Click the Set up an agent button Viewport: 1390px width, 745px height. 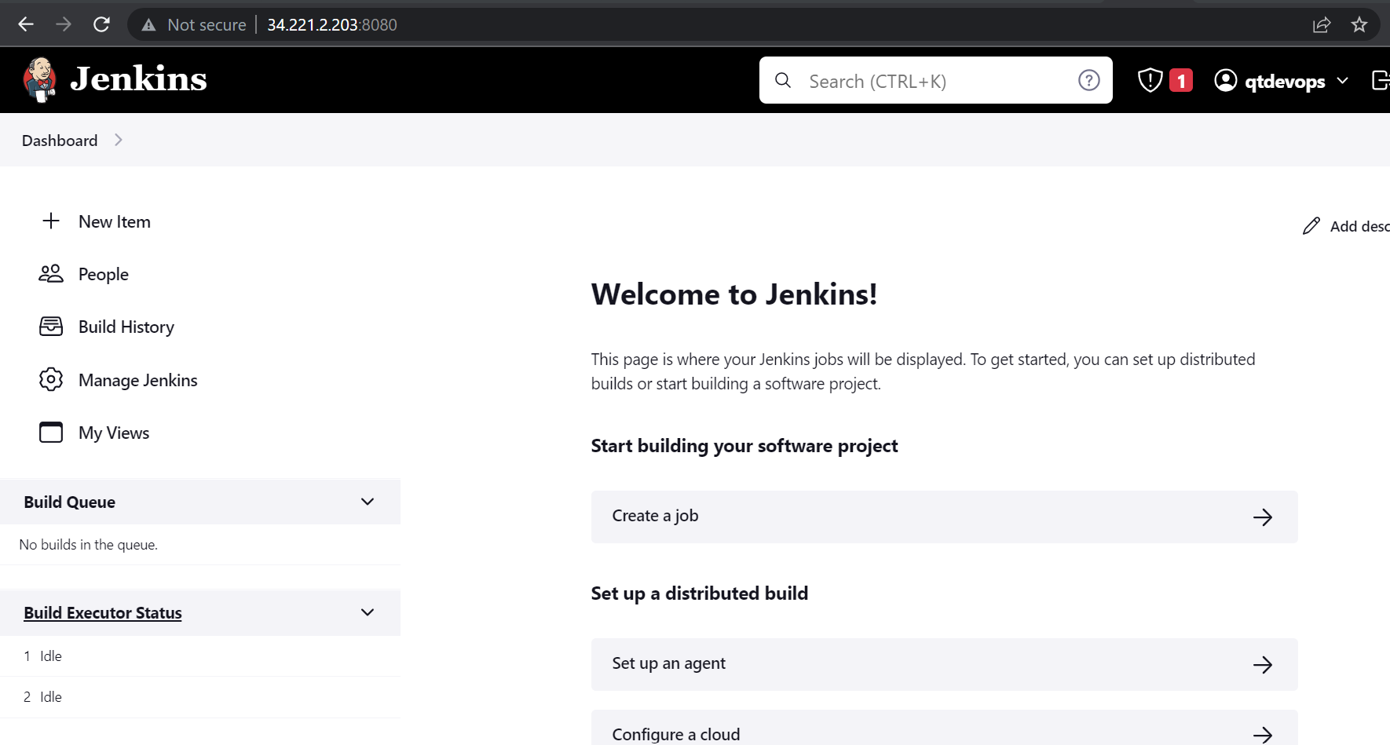[x=944, y=664]
